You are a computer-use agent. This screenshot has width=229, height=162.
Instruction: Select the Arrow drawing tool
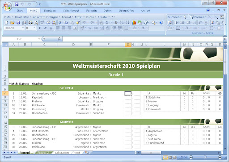216,17
